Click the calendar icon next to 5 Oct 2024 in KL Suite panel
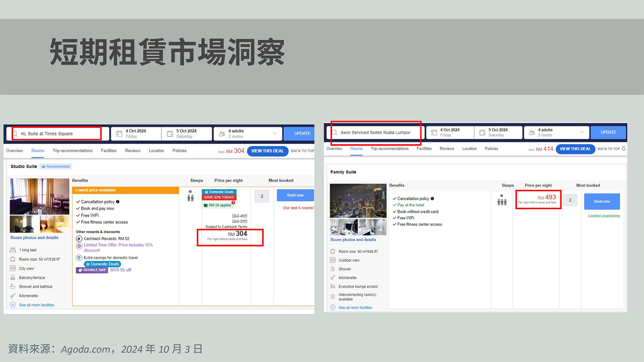Screen dimensions: 644x362 coord(170,134)
